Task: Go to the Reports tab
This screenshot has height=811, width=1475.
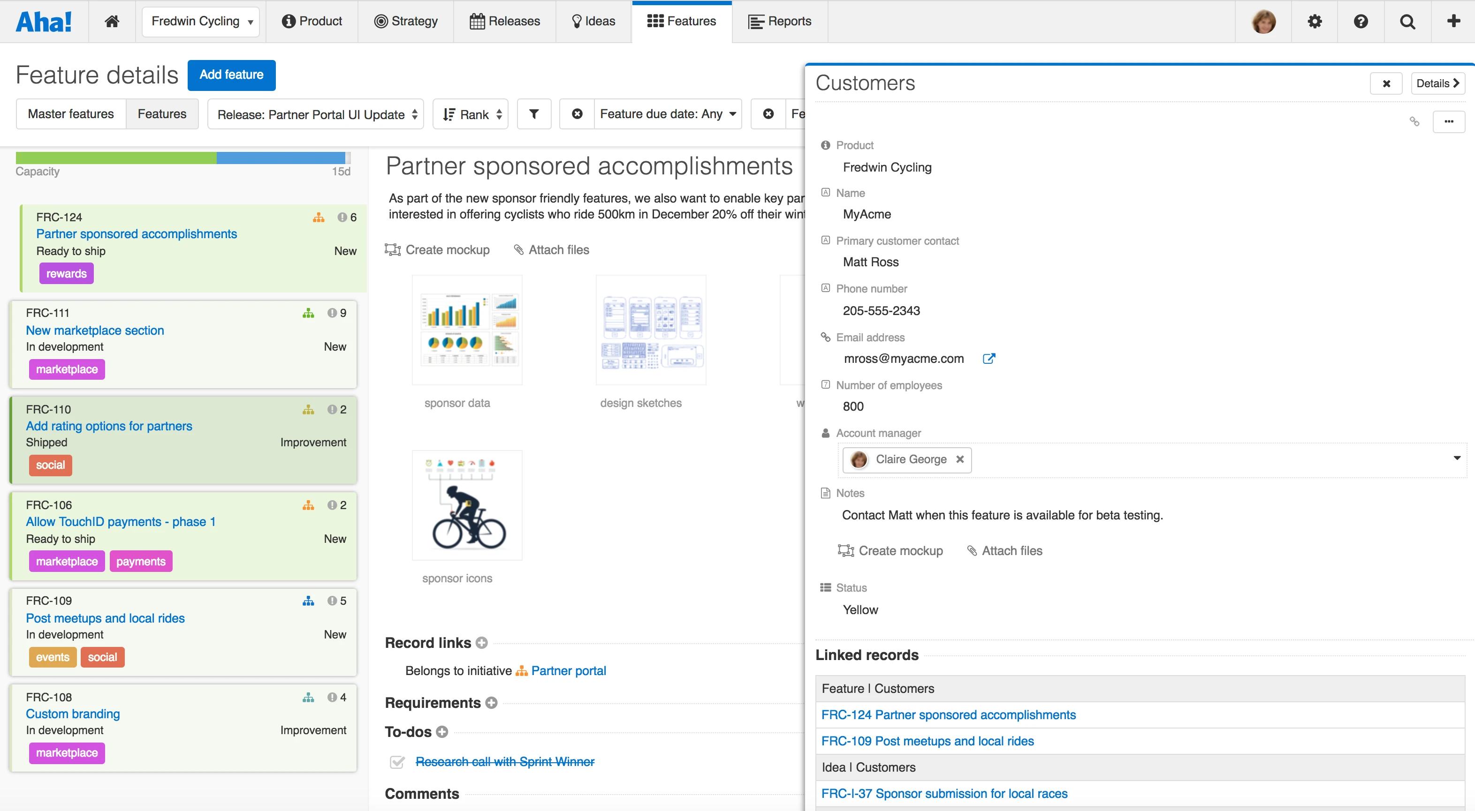Action: point(780,21)
